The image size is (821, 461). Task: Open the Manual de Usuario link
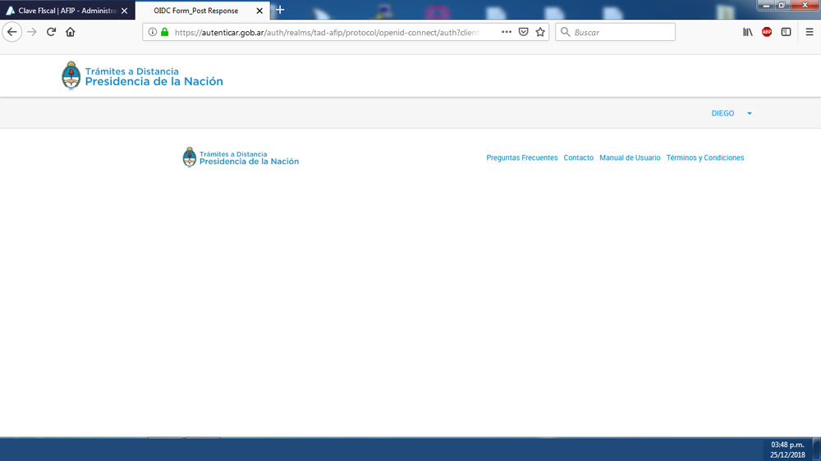630,157
